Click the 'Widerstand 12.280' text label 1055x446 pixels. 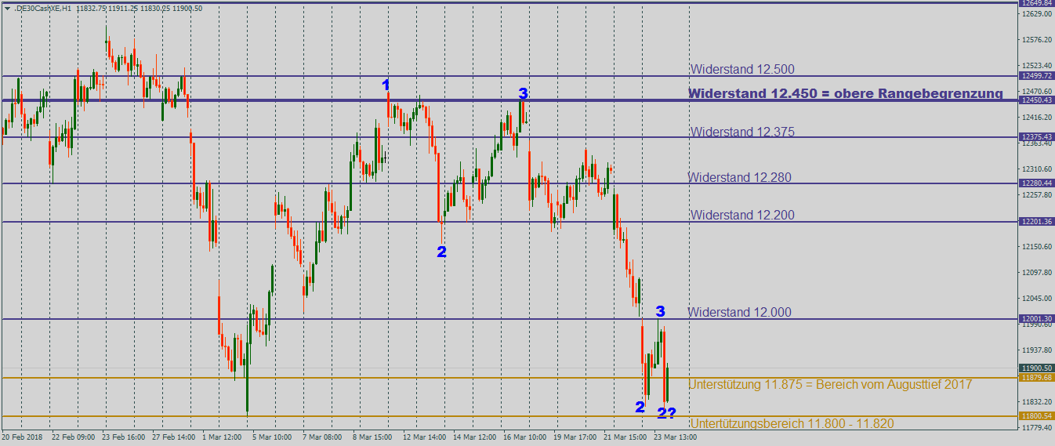click(x=740, y=177)
